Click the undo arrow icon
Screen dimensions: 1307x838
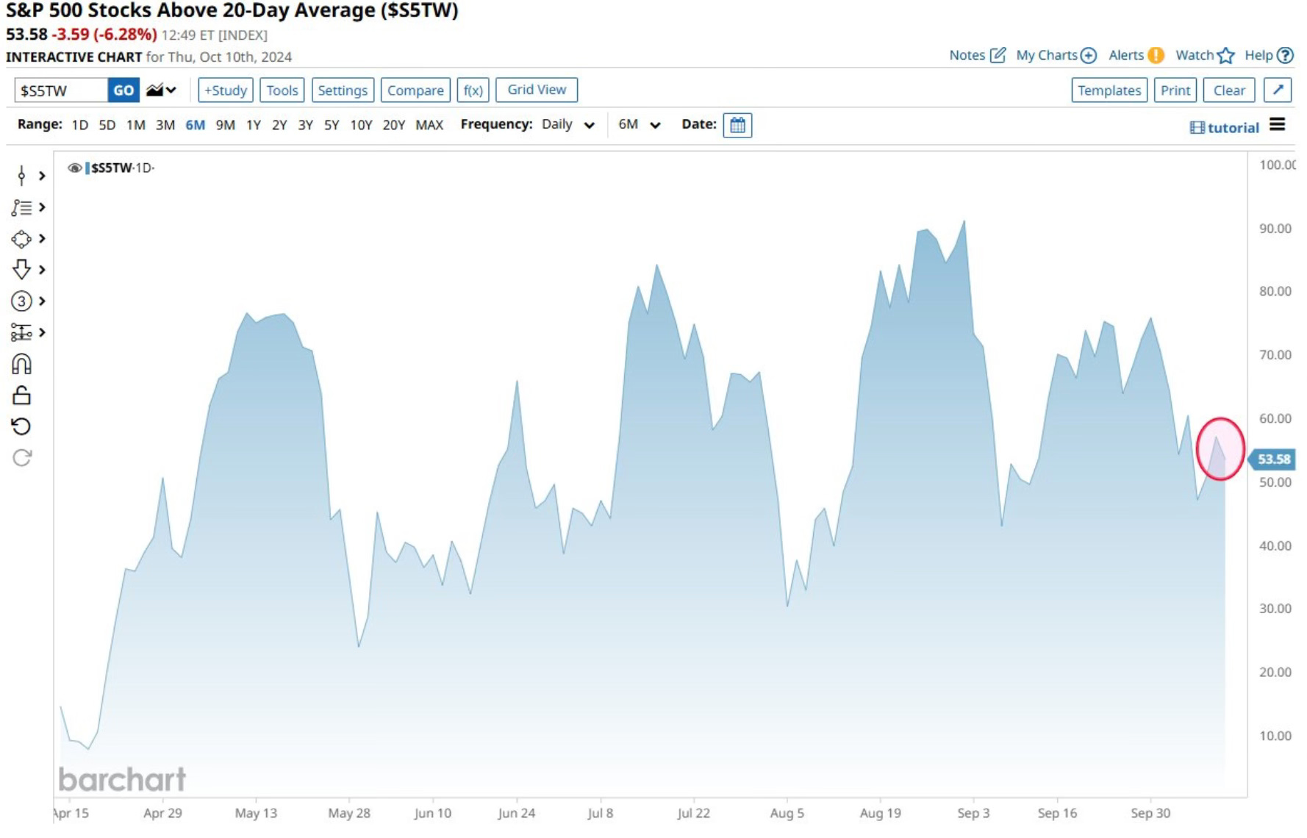[x=21, y=426]
